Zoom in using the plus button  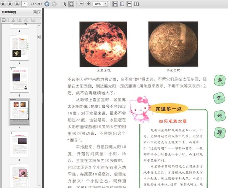[89, 4]
